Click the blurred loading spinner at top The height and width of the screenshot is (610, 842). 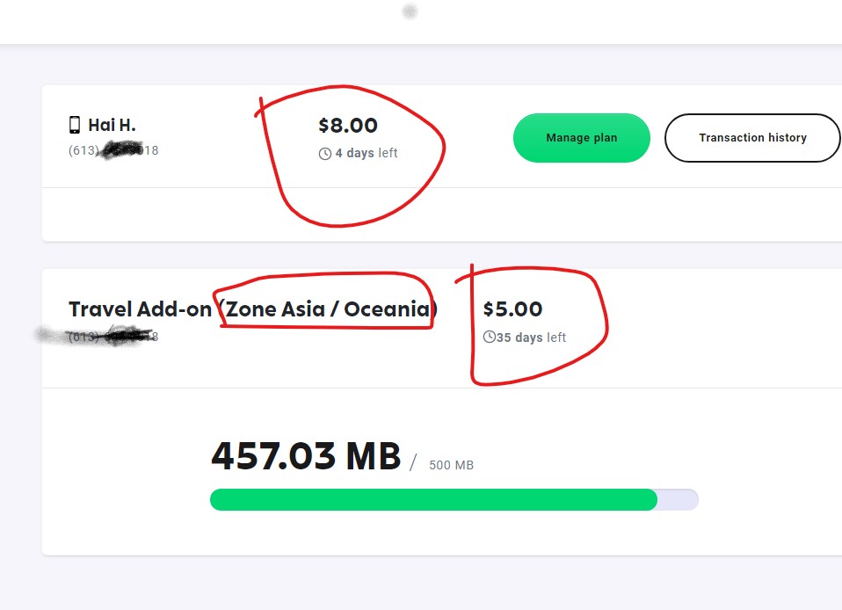pos(409,12)
